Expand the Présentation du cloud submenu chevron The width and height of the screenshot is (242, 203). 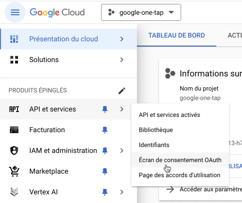[x=122, y=39]
